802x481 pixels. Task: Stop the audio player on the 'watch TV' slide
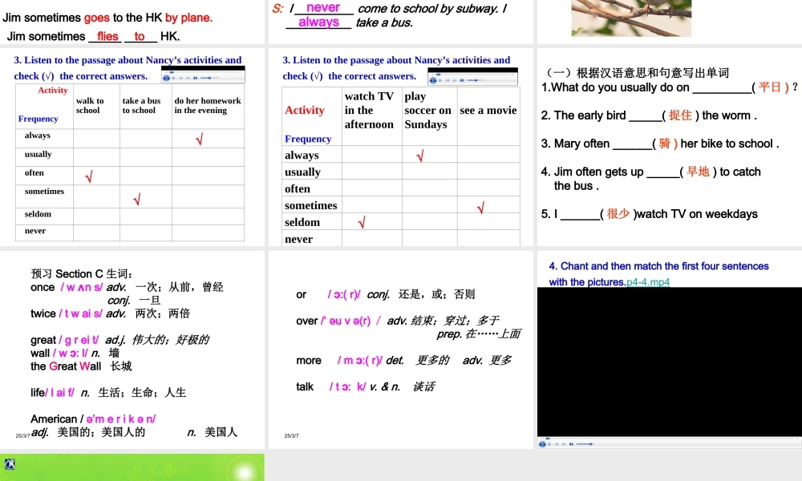coord(439,80)
